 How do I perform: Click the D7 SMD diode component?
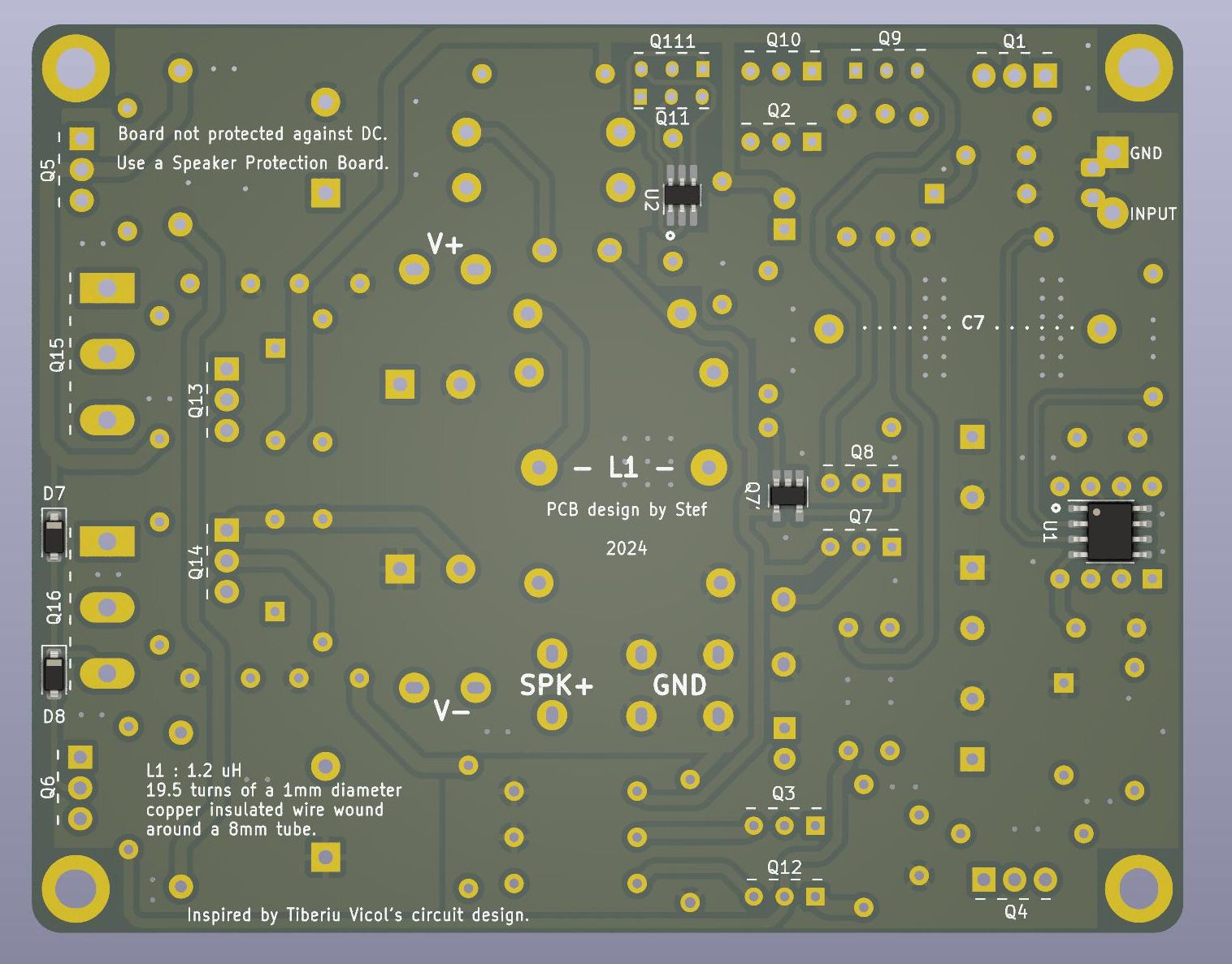coord(54,536)
